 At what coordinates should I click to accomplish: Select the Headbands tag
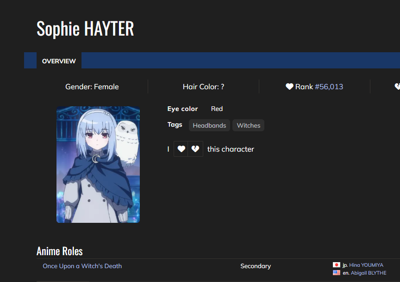tap(209, 125)
